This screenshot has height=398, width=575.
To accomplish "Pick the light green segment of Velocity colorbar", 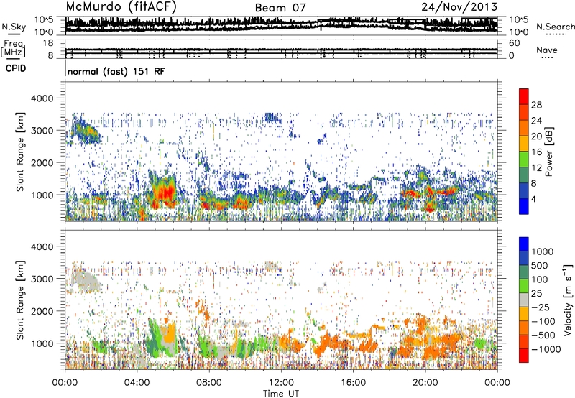I will pos(524,286).
